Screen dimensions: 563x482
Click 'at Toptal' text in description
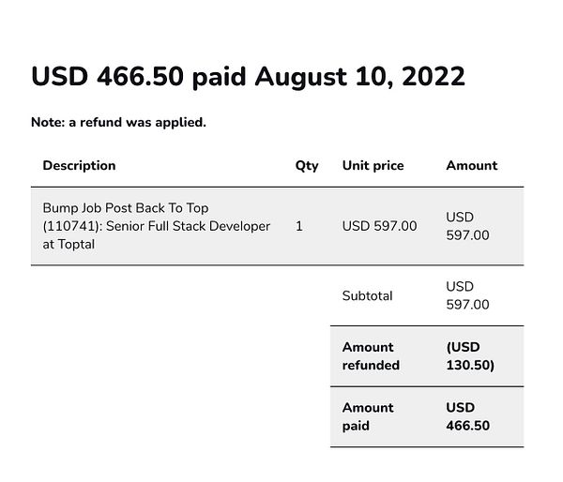68,244
